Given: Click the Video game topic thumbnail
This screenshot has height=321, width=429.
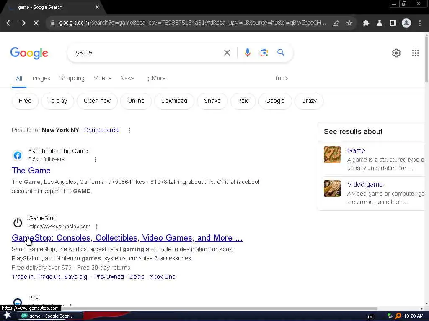Looking at the screenshot, I should coord(332,189).
